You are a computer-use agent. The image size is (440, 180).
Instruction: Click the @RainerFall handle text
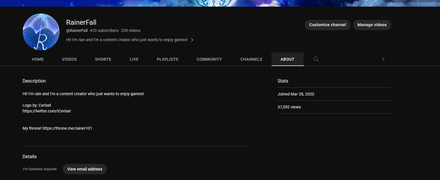click(77, 30)
